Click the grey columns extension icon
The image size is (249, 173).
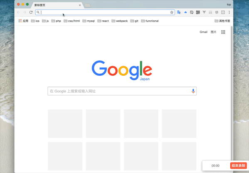click(210, 12)
